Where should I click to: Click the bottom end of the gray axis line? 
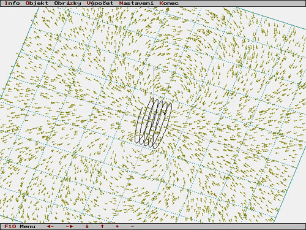[117, 213]
